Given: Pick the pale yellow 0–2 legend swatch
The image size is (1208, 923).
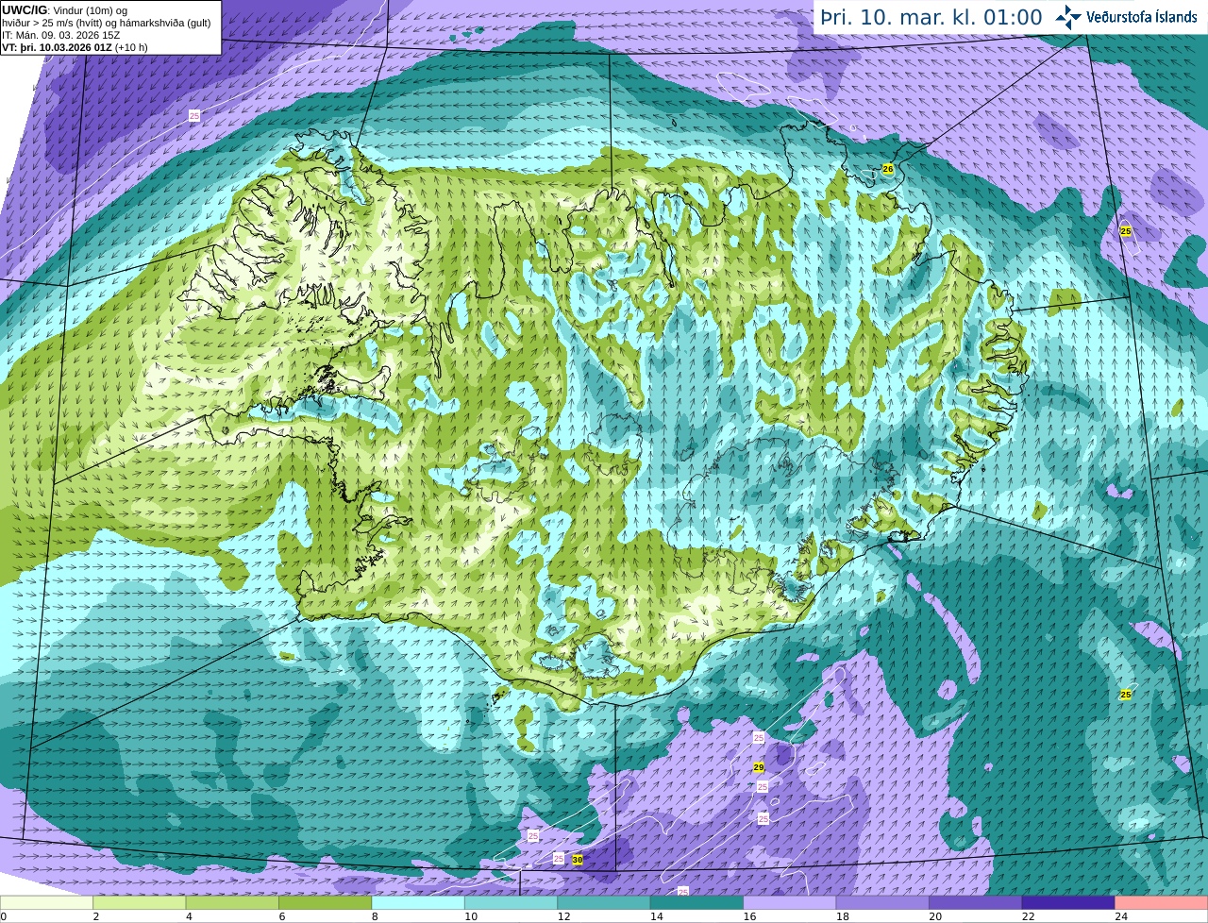Looking at the screenshot, I should [47, 903].
